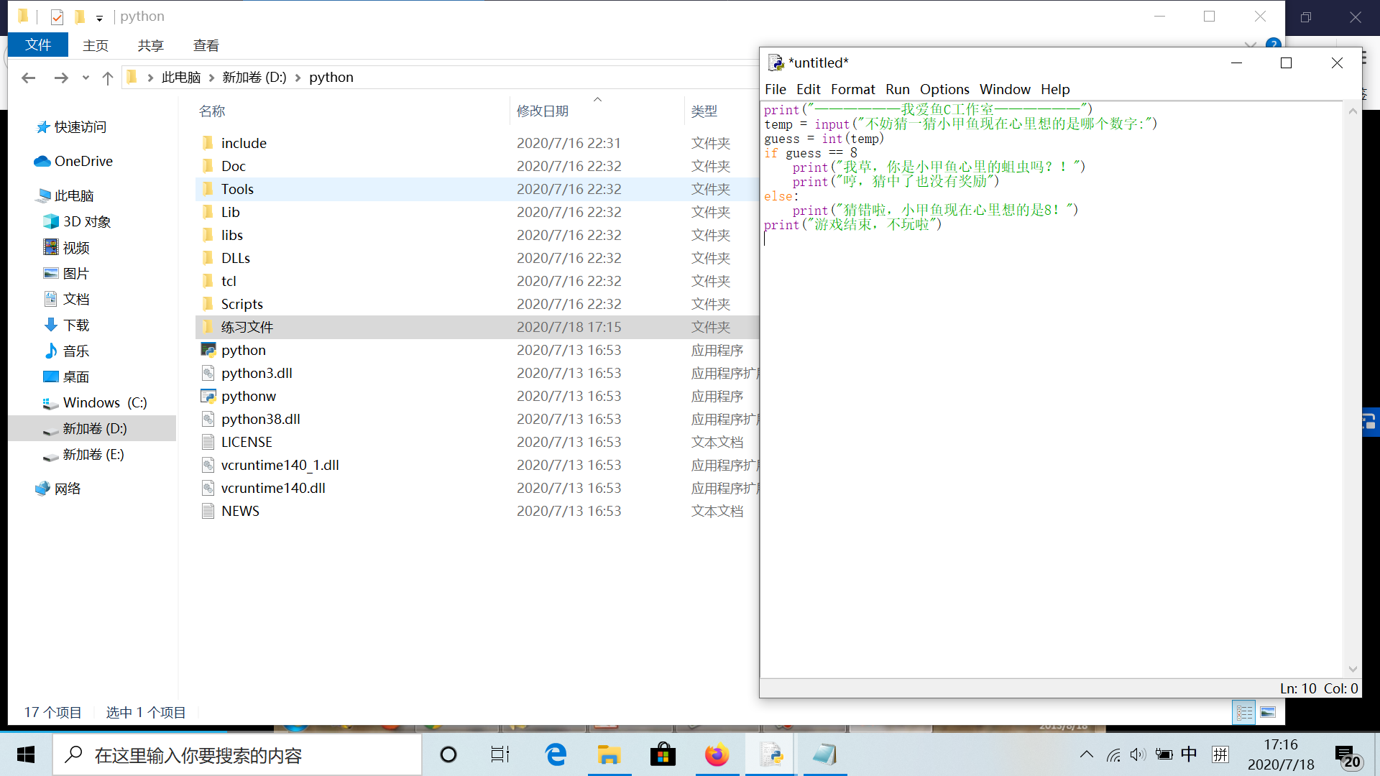The width and height of the screenshot is (1380, 776).
Task: Sort files by 名称 column
Action: coord(212,111)
